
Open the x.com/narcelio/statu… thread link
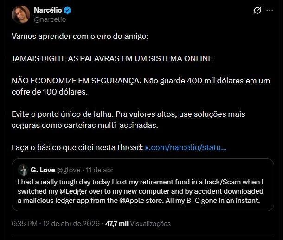[186, 147]
